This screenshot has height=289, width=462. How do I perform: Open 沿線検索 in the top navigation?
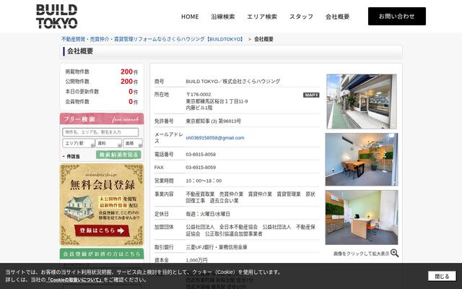[223, 17]
